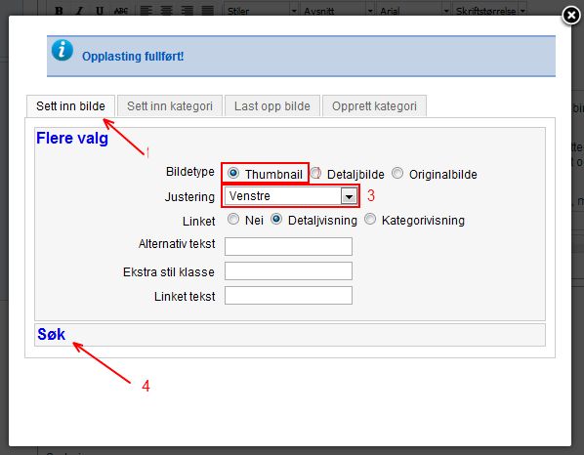This screenshot has height=455, width=584.
Task: Align text right in toolbar
Action: tap(187, 11)
